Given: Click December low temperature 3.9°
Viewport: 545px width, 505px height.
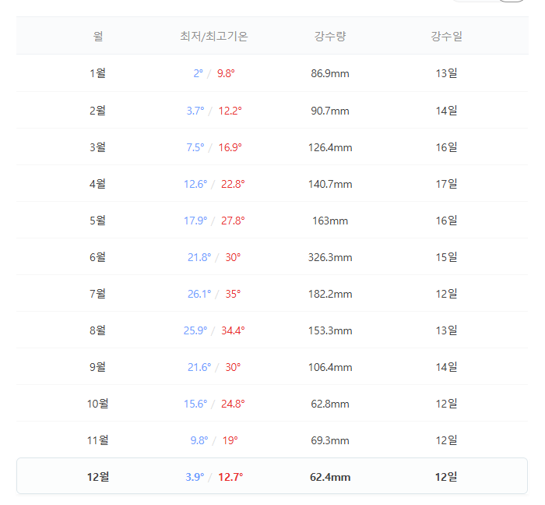Looking at the screenshot, I should click(x=195, y=477).
